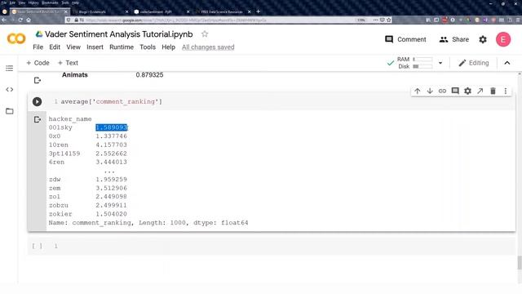Open the Edit menu
Viewport: 522px width, 294px height.
(55, 47)
